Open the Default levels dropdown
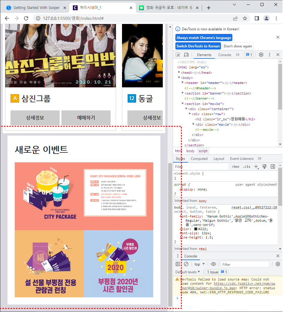The width and height of the screenshot is (283, 312). [188, 272]
